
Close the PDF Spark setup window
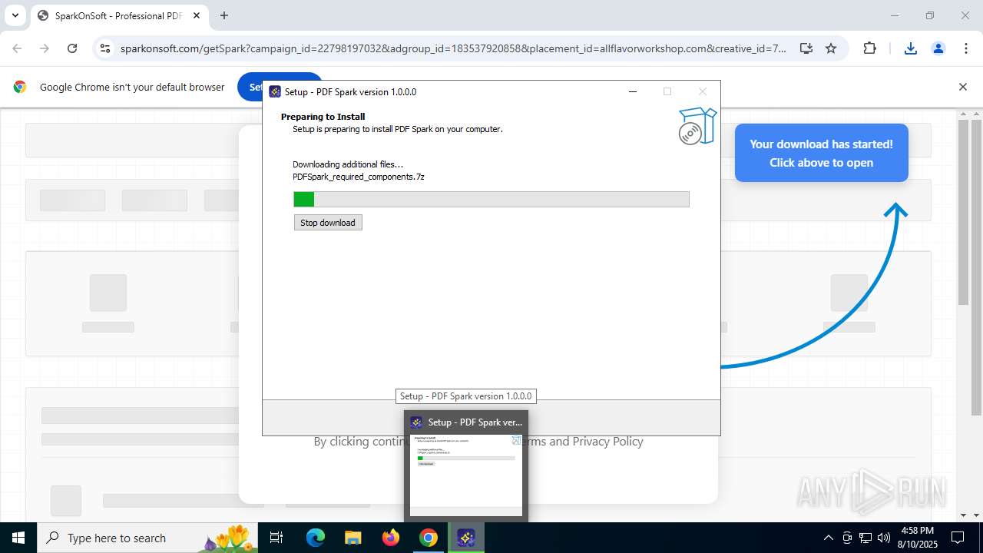pos(702,91)
